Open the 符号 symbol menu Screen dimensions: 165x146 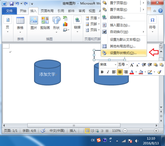[x=152, y=24]
